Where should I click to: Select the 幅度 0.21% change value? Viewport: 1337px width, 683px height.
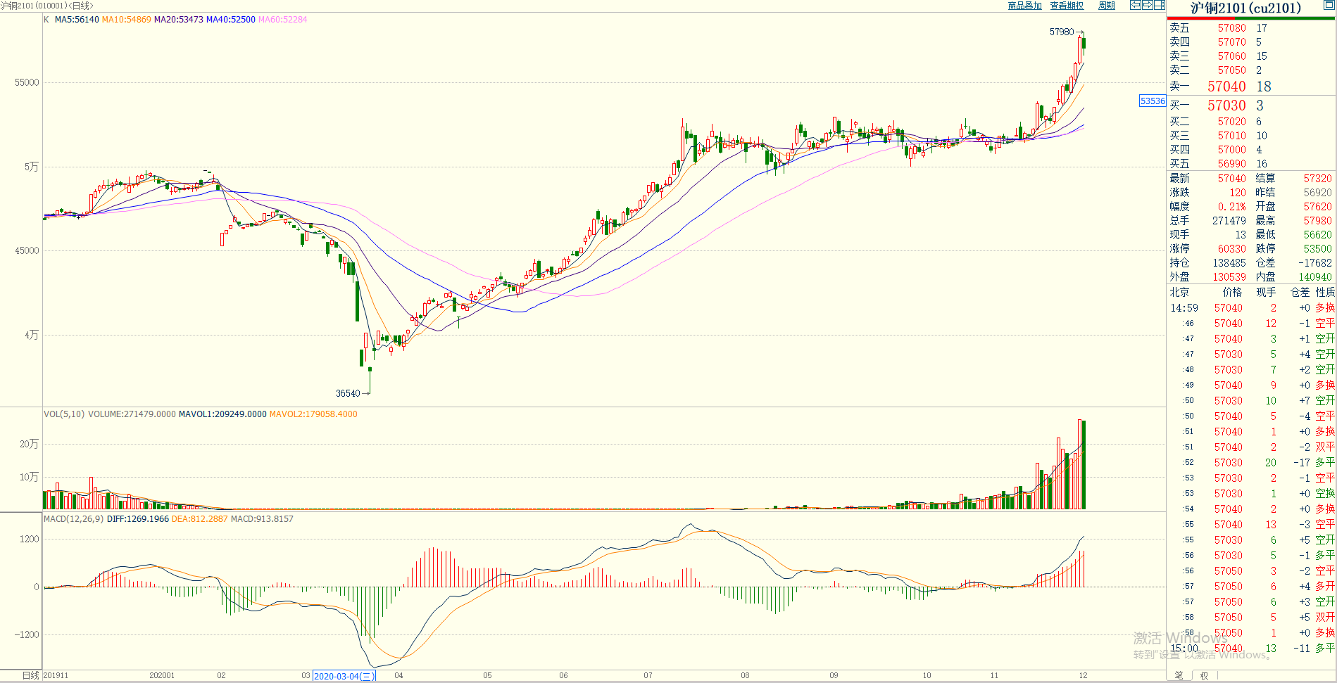[x=1231, y=207]
